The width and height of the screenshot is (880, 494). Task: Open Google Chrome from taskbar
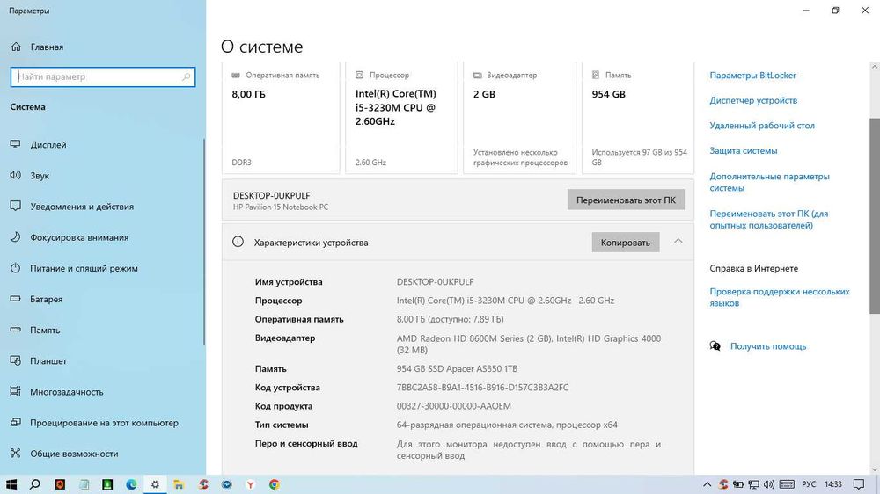click(x=274, y=484)
